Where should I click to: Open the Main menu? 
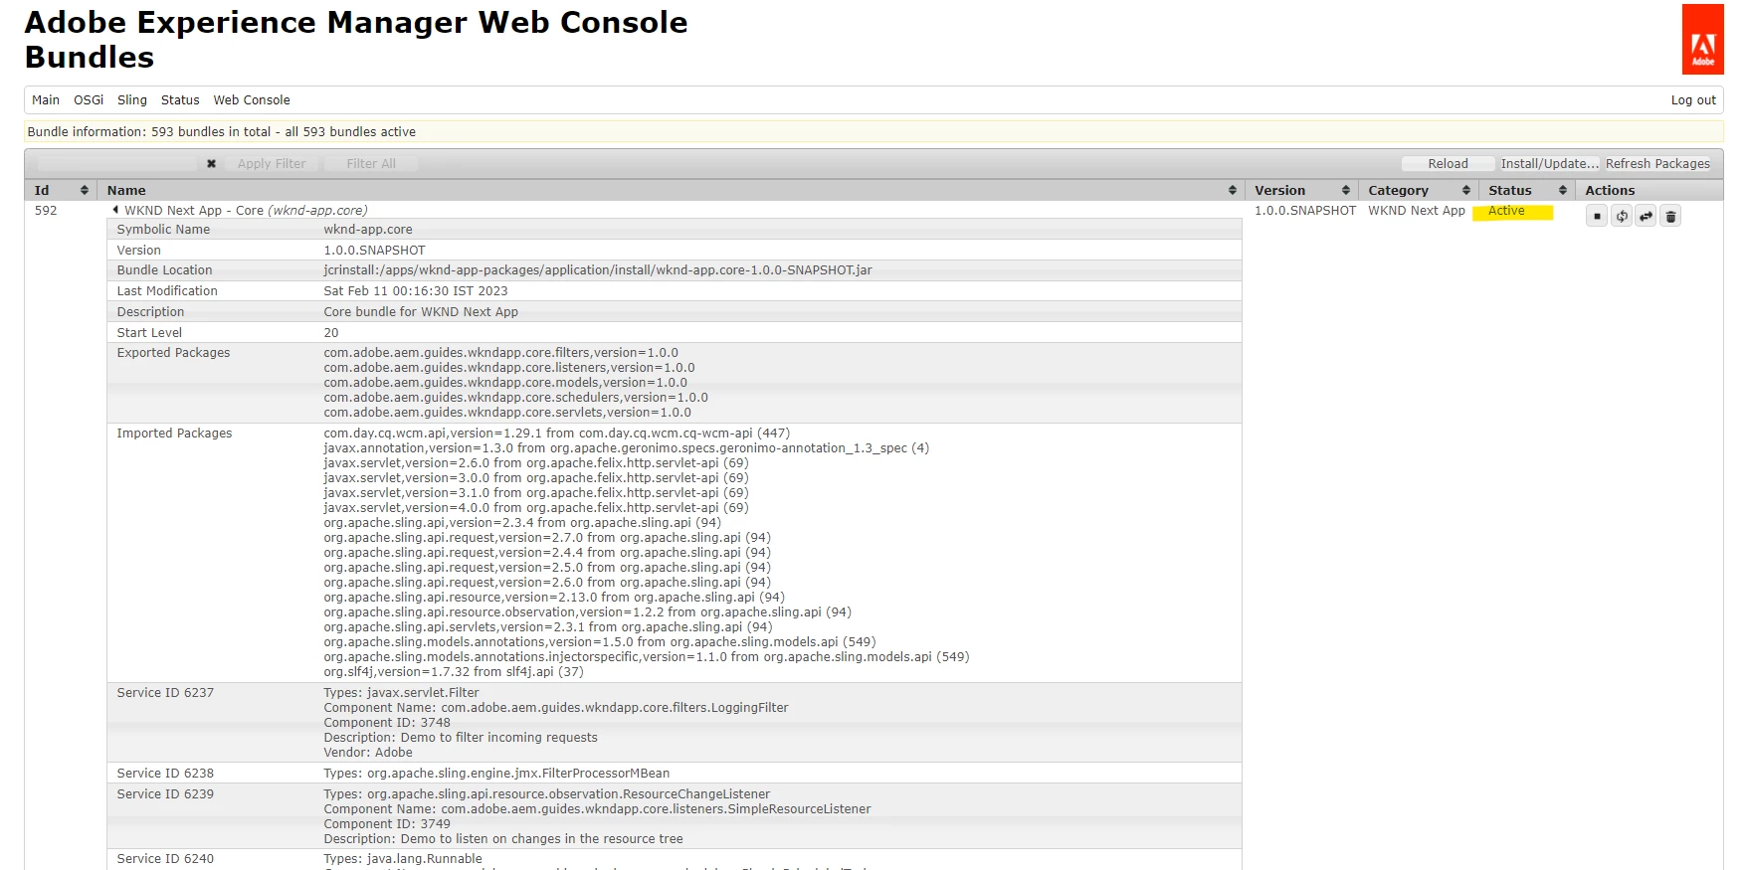click(x=46, y=100)
